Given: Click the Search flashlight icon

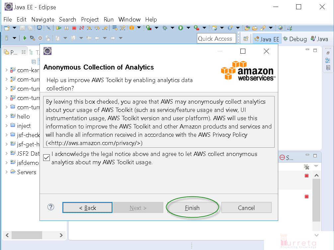Looking at the screenshot, I should pos(263,28).
